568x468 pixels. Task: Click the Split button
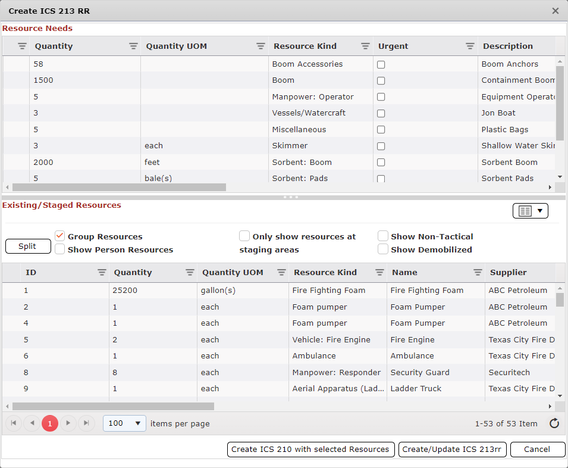[x=28, y=246]
